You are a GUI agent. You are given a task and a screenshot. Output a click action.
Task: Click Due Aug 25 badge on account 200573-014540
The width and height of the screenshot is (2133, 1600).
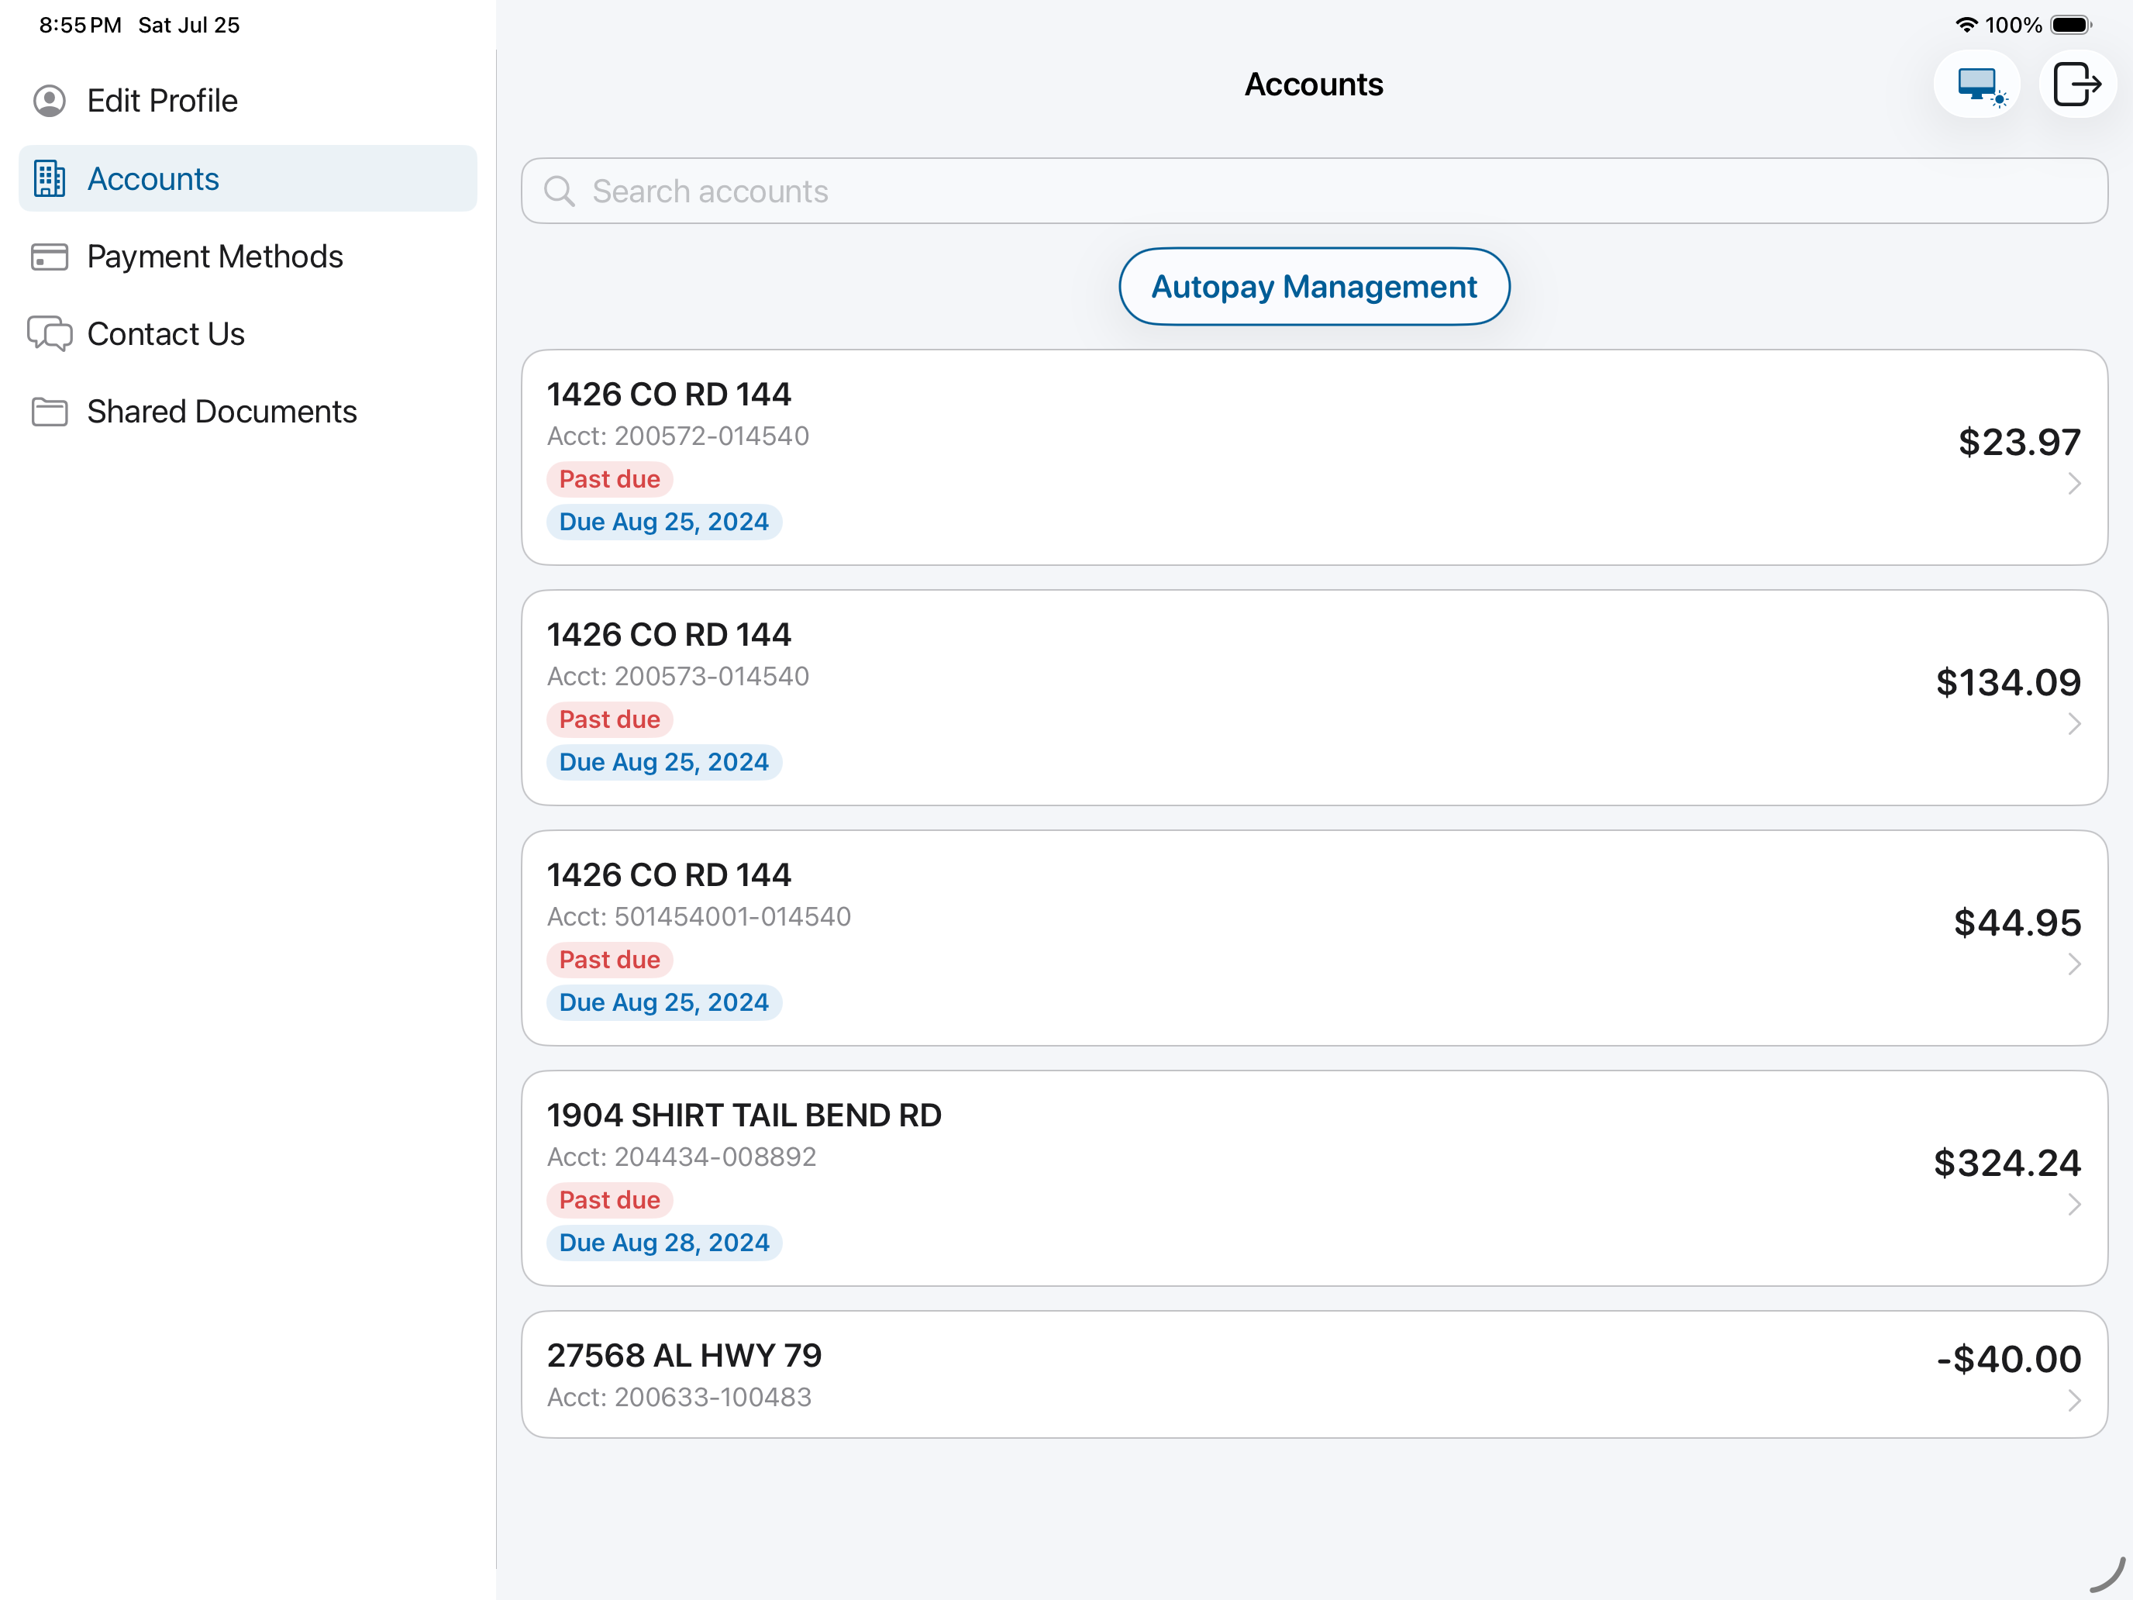pyautogui.click(x=664, y=762)
